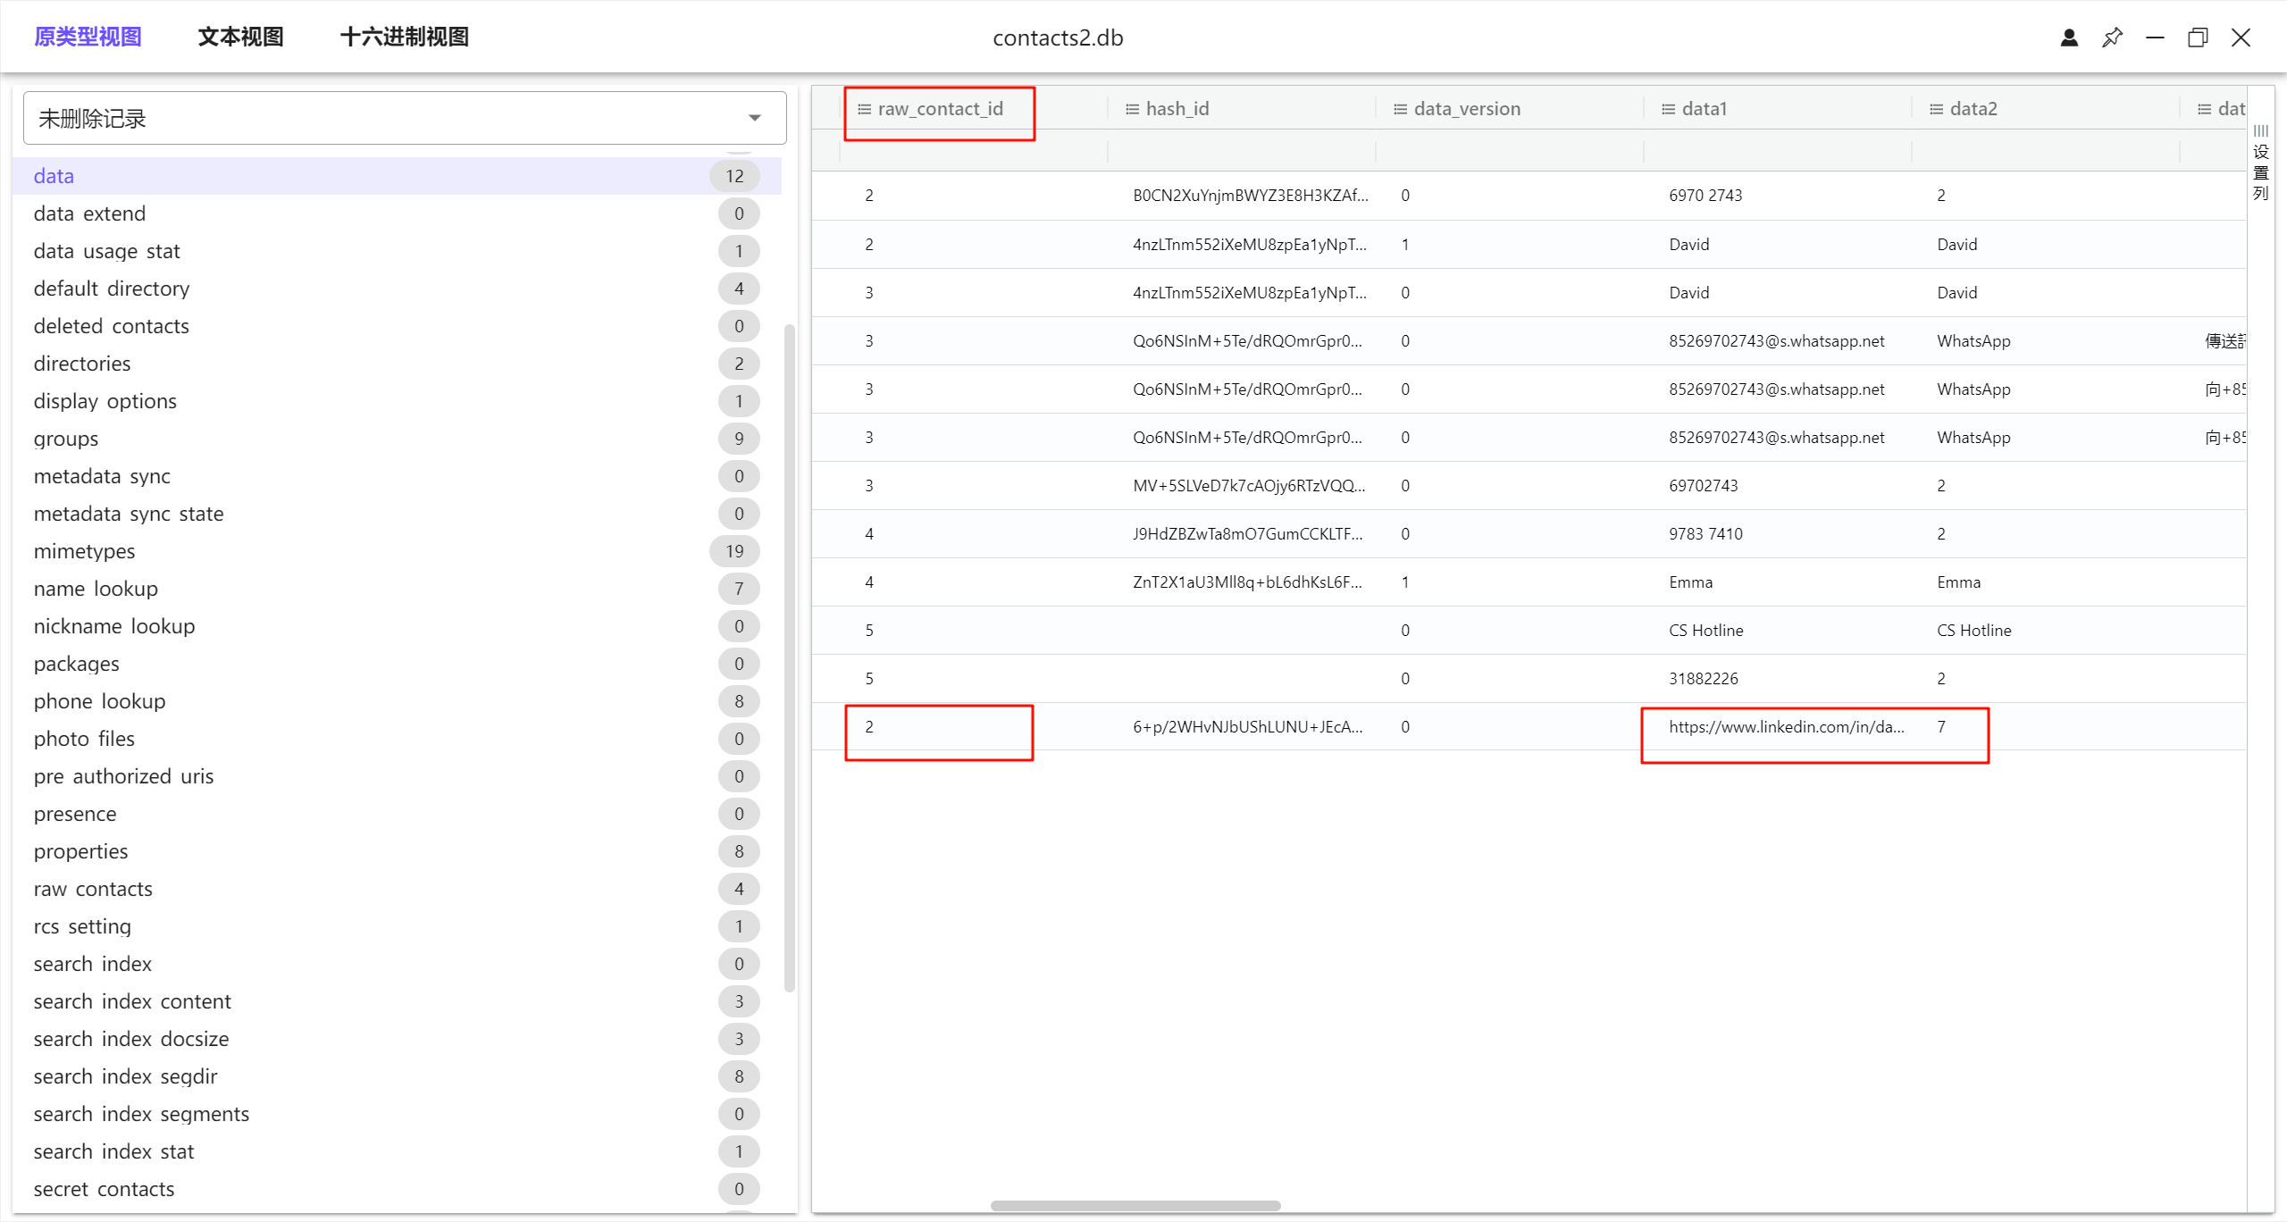Open the mimetypes table
2287x1222 pixels.
pos(84,551)
